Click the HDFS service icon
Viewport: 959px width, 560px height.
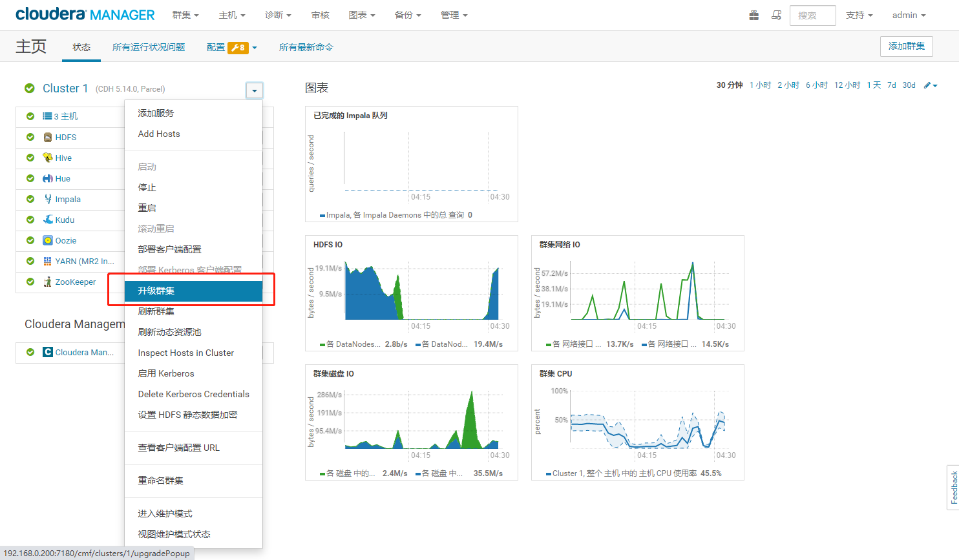[48, 137]
